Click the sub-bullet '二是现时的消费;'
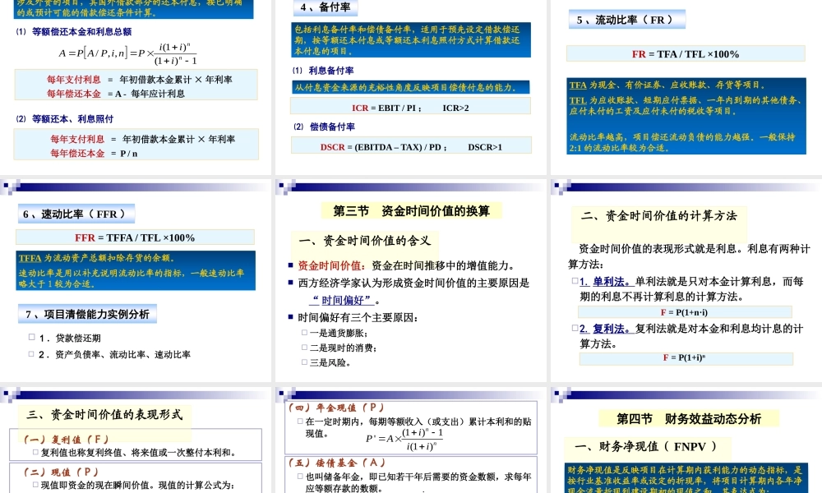This screenshot has width=822, height=493. [344, 348]
